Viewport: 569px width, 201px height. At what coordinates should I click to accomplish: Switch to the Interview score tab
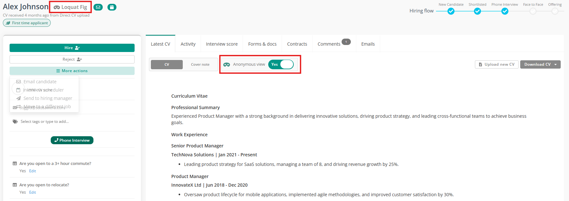pos(222,44)
